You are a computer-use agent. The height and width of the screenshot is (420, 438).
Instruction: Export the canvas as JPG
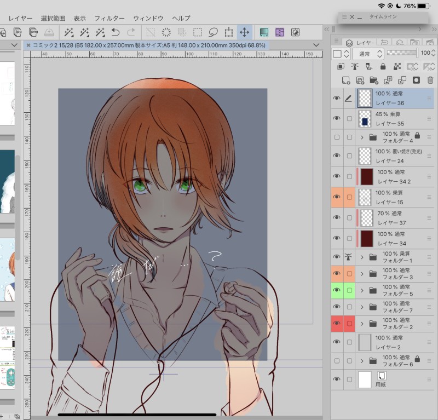18,32
